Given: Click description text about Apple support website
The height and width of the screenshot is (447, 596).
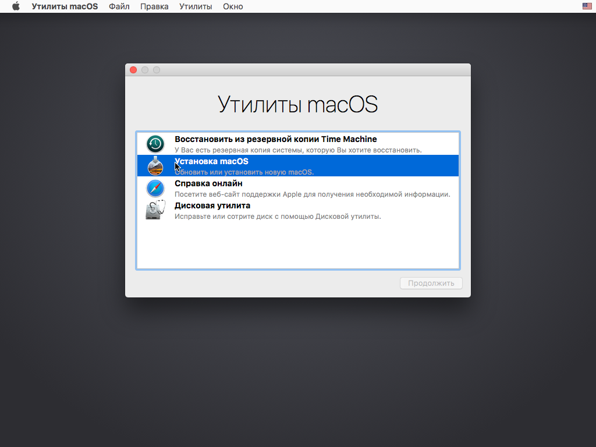Looking at the screenshot, I should pos(312,194).
